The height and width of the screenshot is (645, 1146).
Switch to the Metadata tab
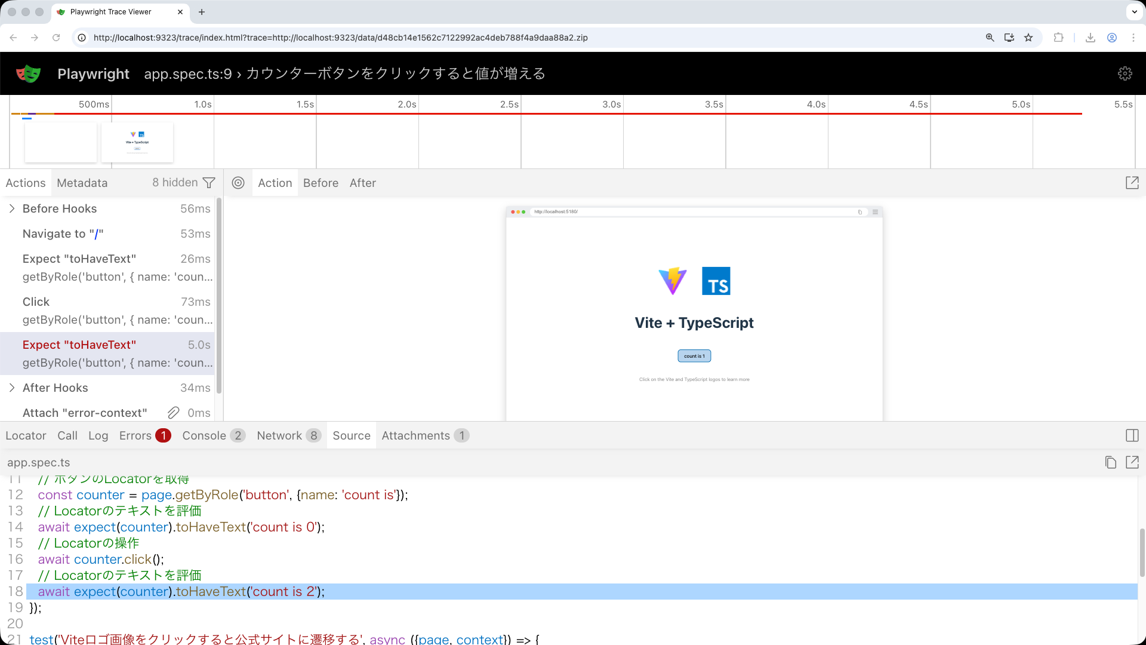click(82, 183)
